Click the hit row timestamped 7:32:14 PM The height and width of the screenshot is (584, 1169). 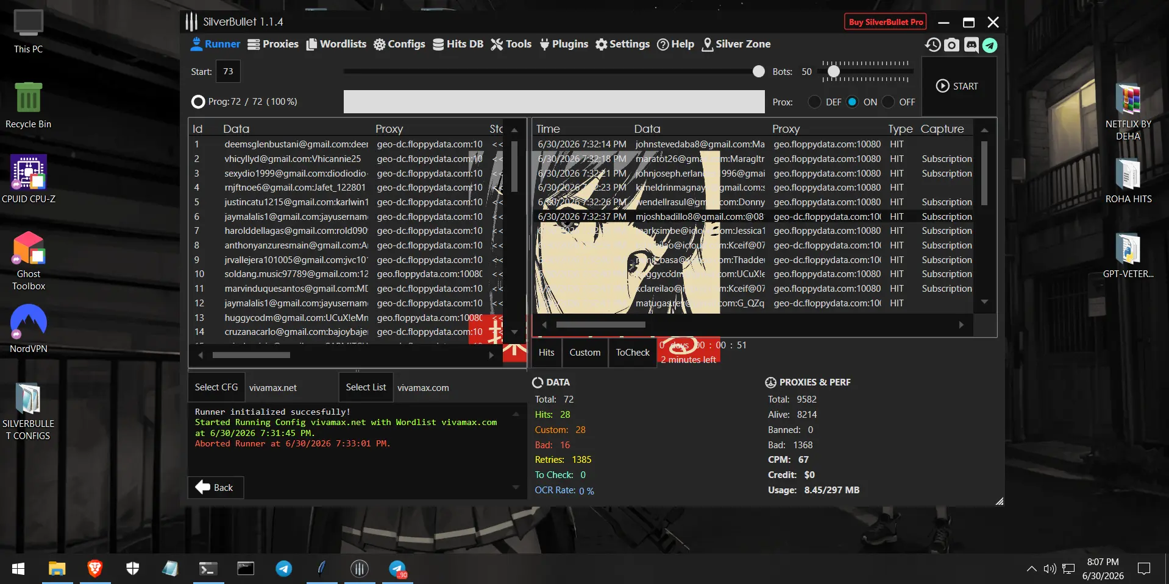point(755,144)
